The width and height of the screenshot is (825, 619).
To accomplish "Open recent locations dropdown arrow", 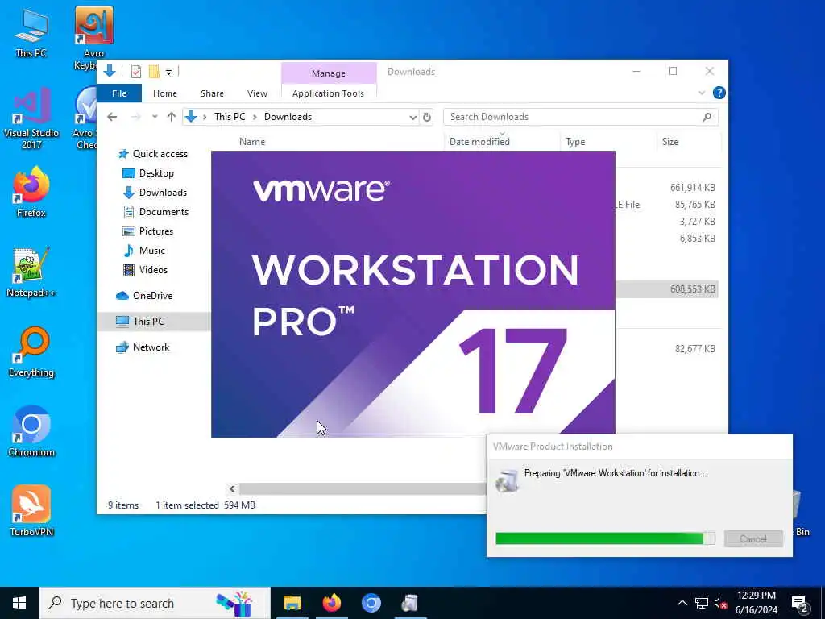I will coord(154,117).
